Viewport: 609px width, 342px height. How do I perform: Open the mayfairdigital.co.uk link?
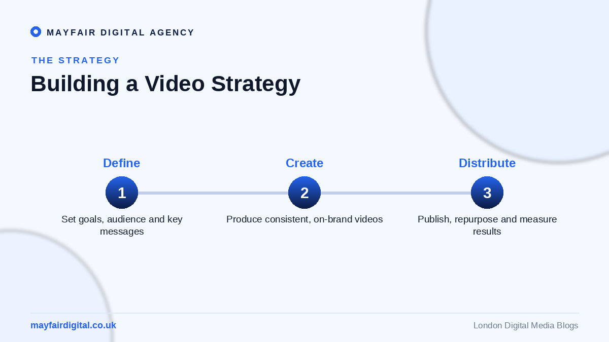tap(73, 325)
